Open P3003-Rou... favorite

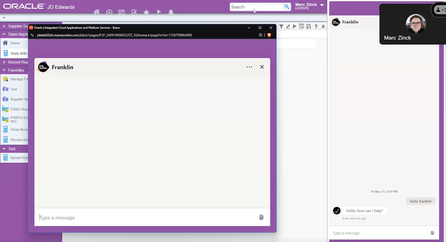15,109
